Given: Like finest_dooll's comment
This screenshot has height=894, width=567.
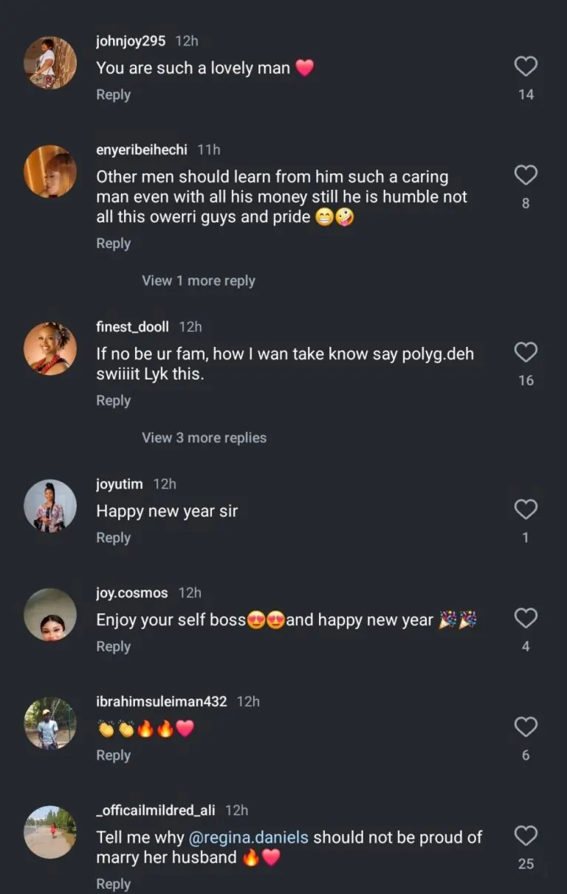Looking at the screenshot, I should pos(526,353).
